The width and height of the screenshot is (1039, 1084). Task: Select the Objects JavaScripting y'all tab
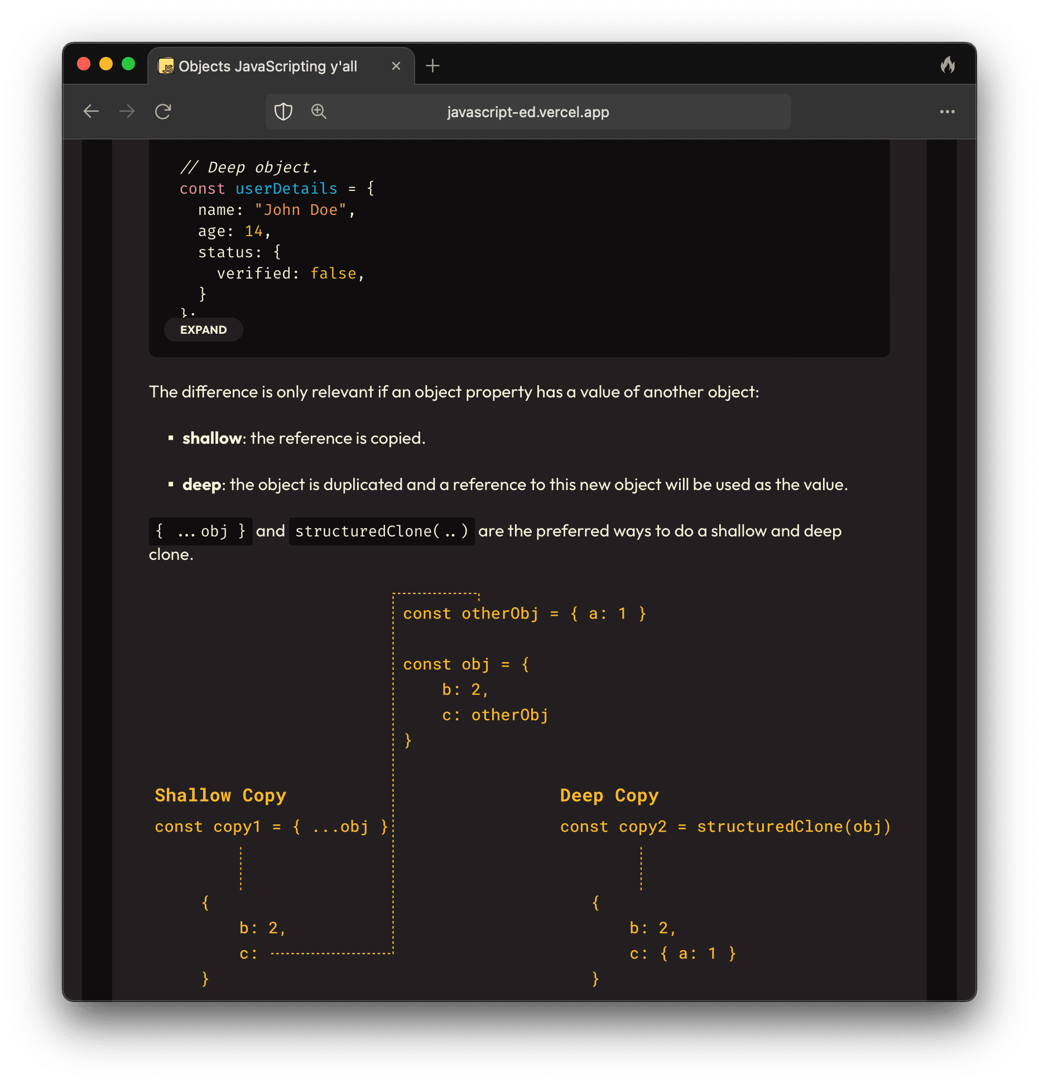[x=268, y=66]
